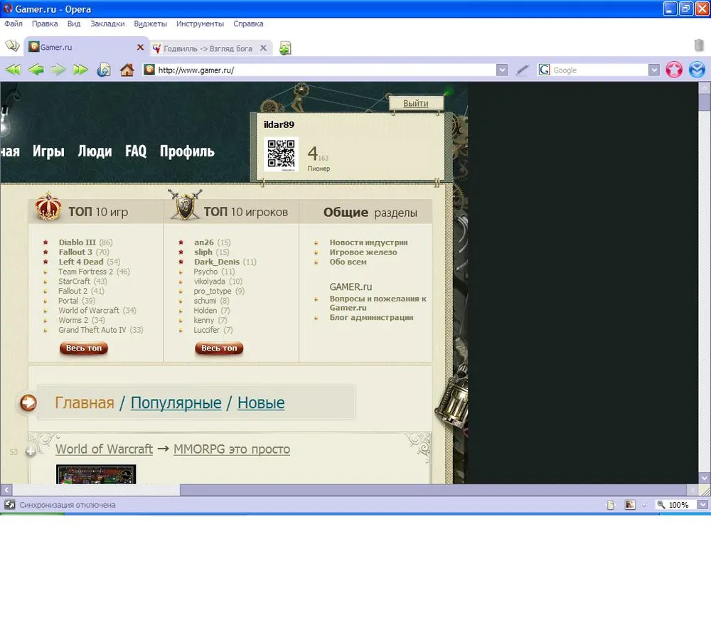Viewport: 711px width, 625px height.
Task: Switch to the Годвилль -> Взгляд бога tab
Action: [208, 48]
